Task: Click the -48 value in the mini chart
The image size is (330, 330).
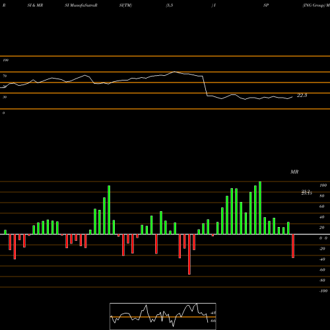Action: click(213, 313)
